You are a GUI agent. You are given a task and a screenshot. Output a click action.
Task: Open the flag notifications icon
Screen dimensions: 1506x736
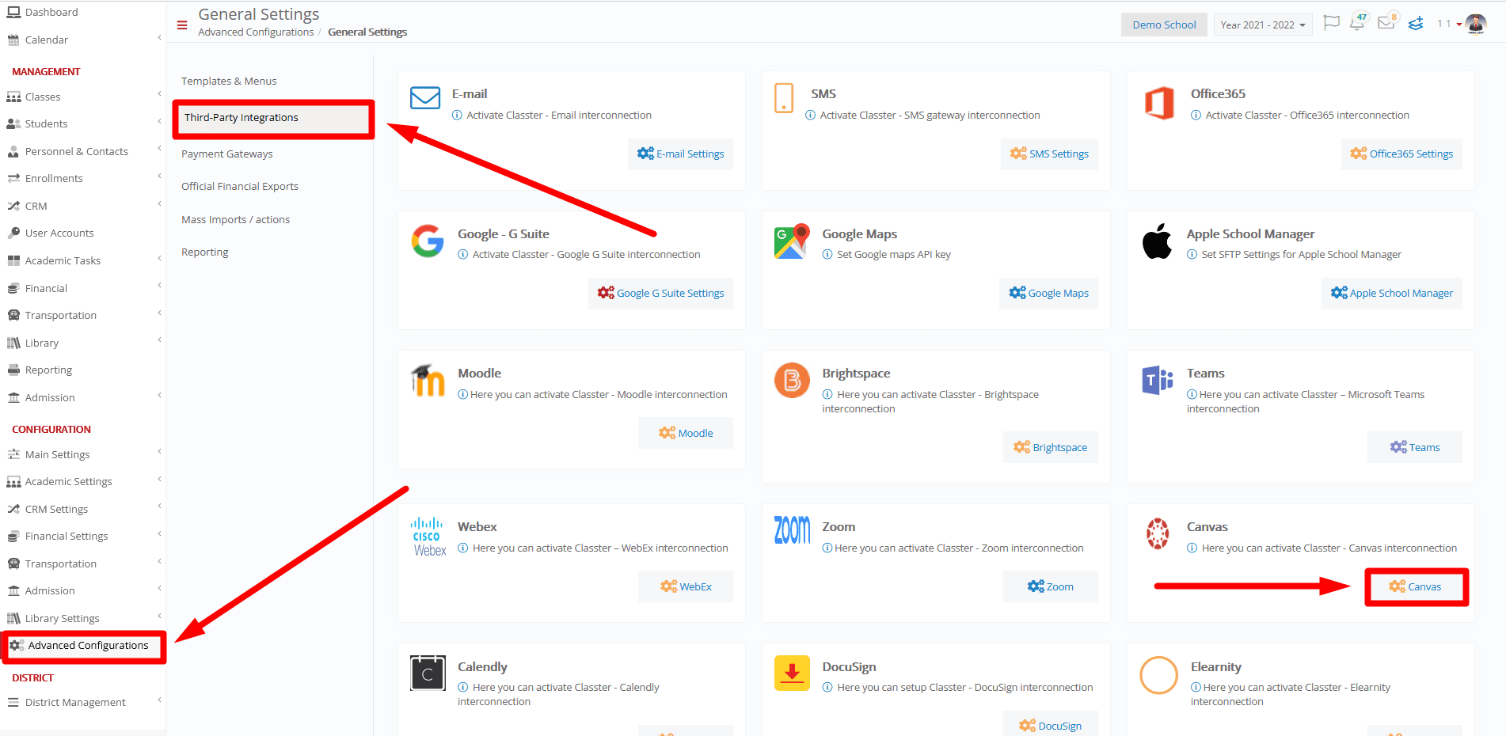pos(1331,23)
